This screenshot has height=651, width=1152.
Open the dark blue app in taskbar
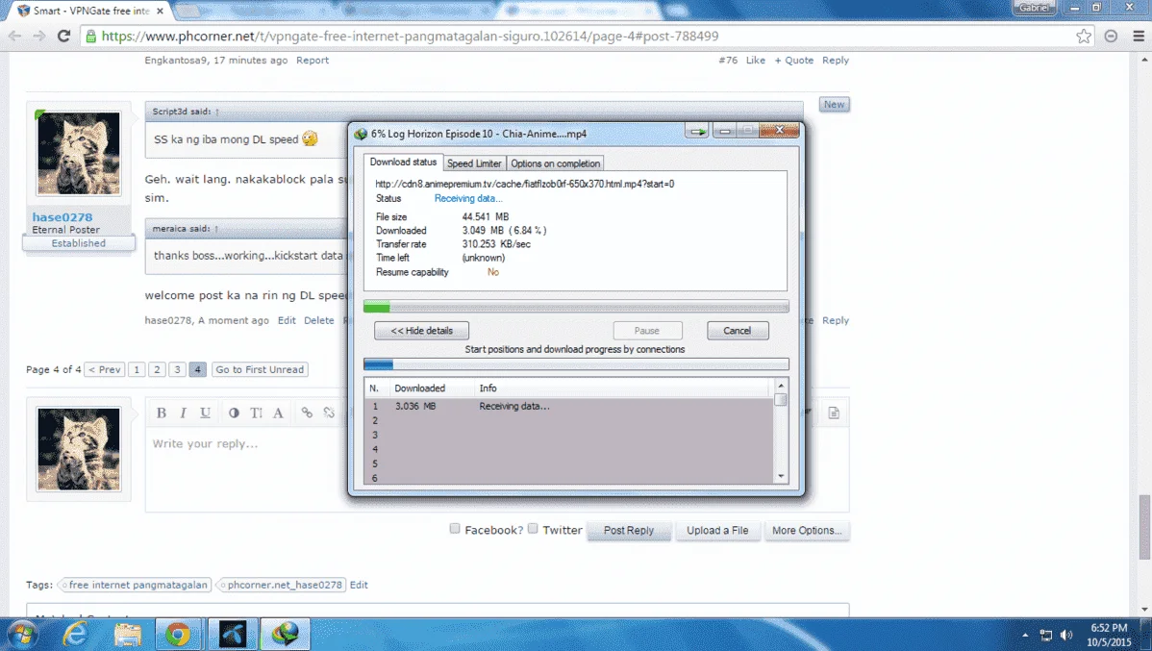pos(232,634)
